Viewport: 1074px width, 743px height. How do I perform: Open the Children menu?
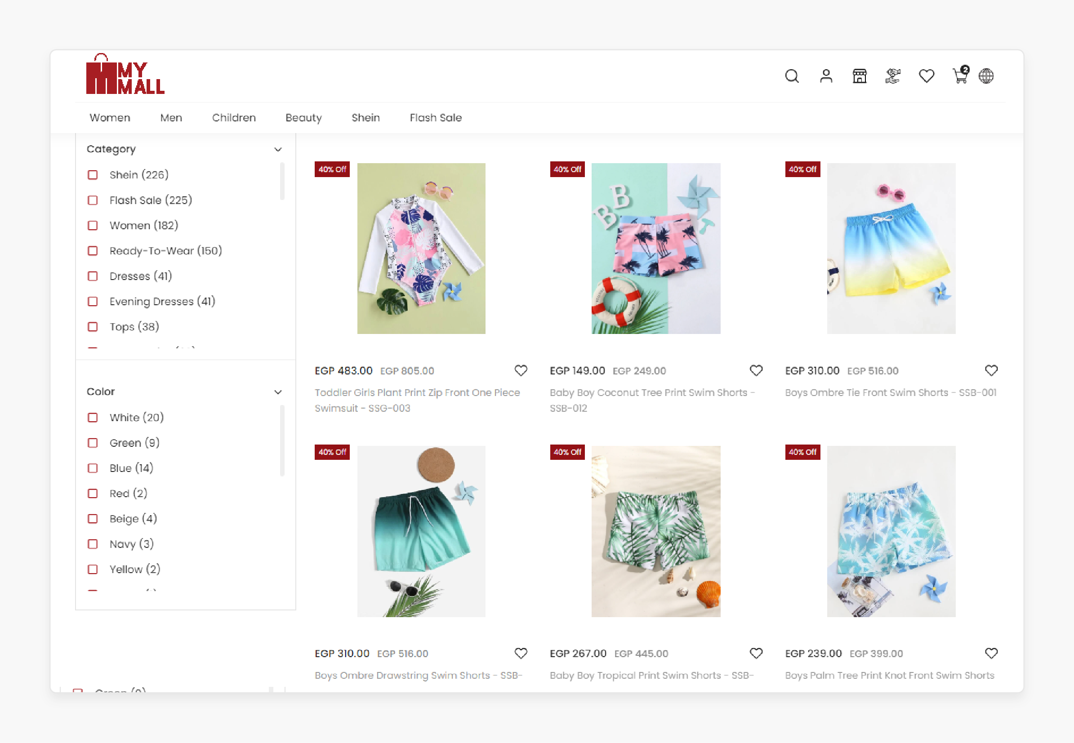click(234, 118)
